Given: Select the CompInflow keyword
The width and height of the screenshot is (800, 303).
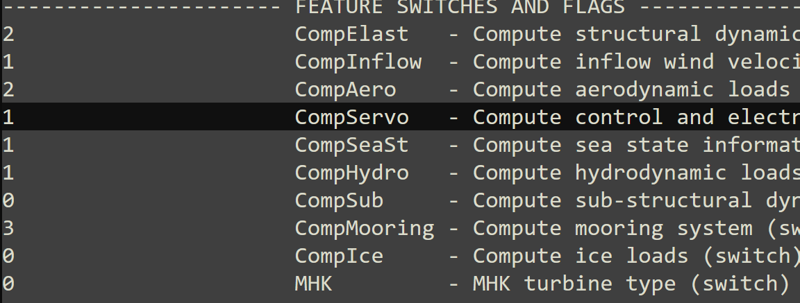Looking at the screenshot, I should pyautogui.click(x=358, y=62).
